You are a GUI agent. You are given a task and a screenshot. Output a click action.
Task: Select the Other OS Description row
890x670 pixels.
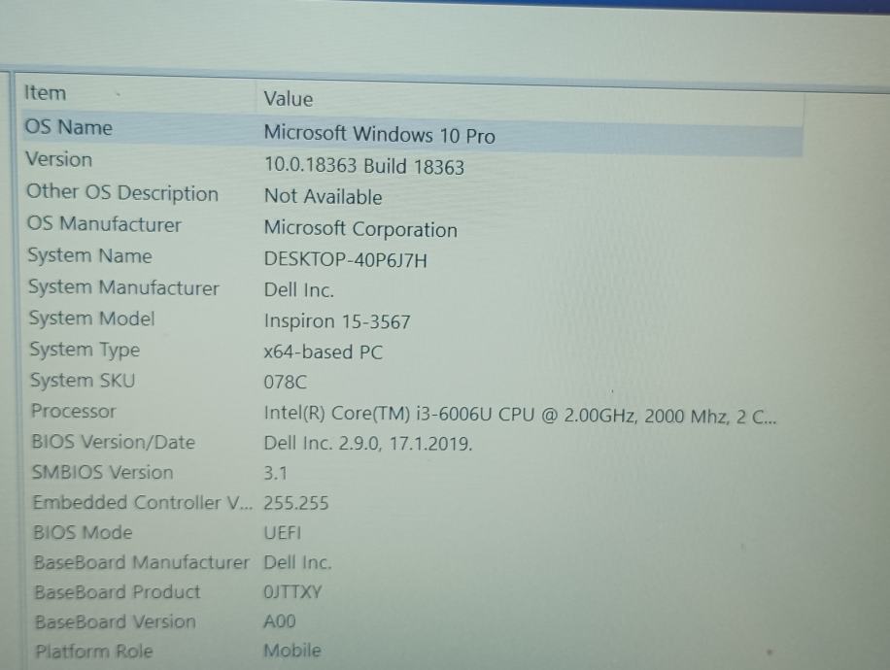122,192
